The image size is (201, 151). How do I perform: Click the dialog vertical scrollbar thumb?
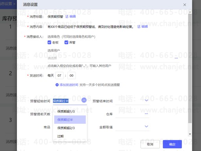point(190,68)
